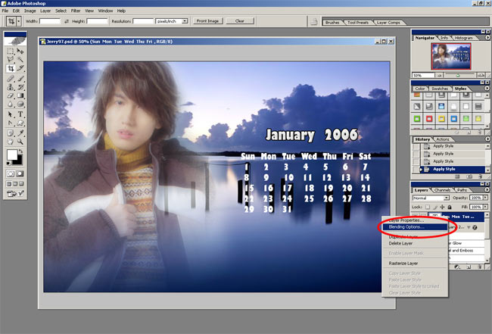Select the Eyedropper tool
This screenshot has height=334, width=492.
point(20,133)
